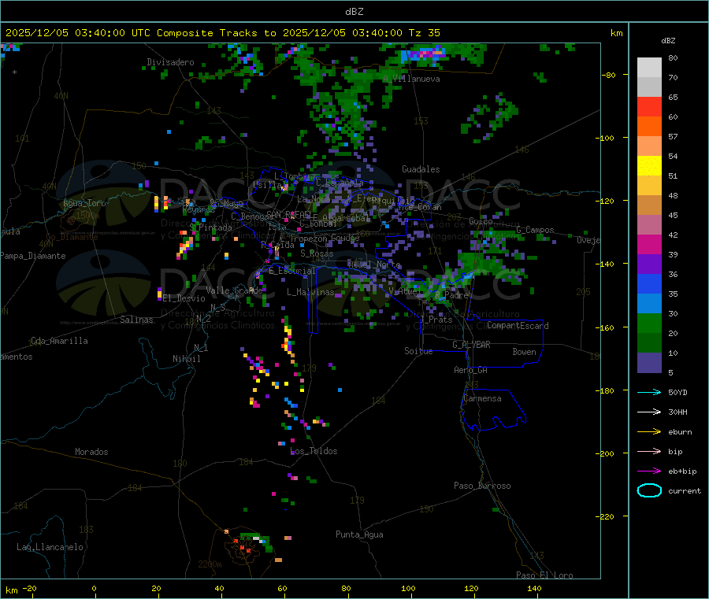The width and height of the screenshot is (709, 599).
Task: Click the CompantEscard label
Action: pos(518,326)
